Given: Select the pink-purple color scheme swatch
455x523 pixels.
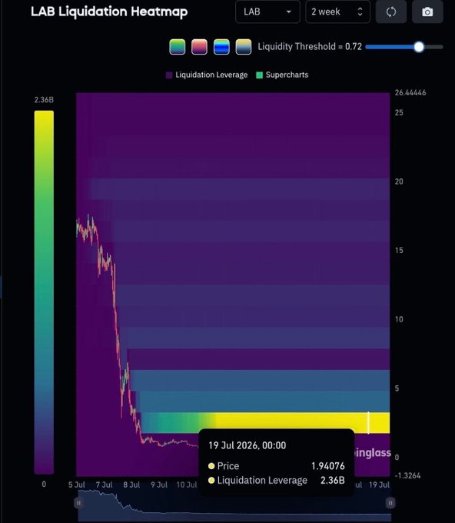Looking at the screenshot, I should (x=199, y=47).
